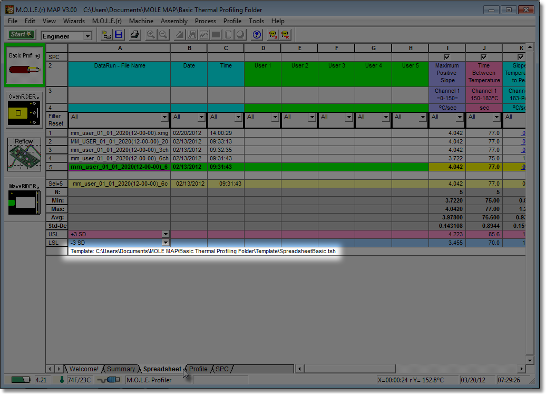Click the Filter Reset cell
This screenshot has width=546, height=395.
tap(56, 120)
